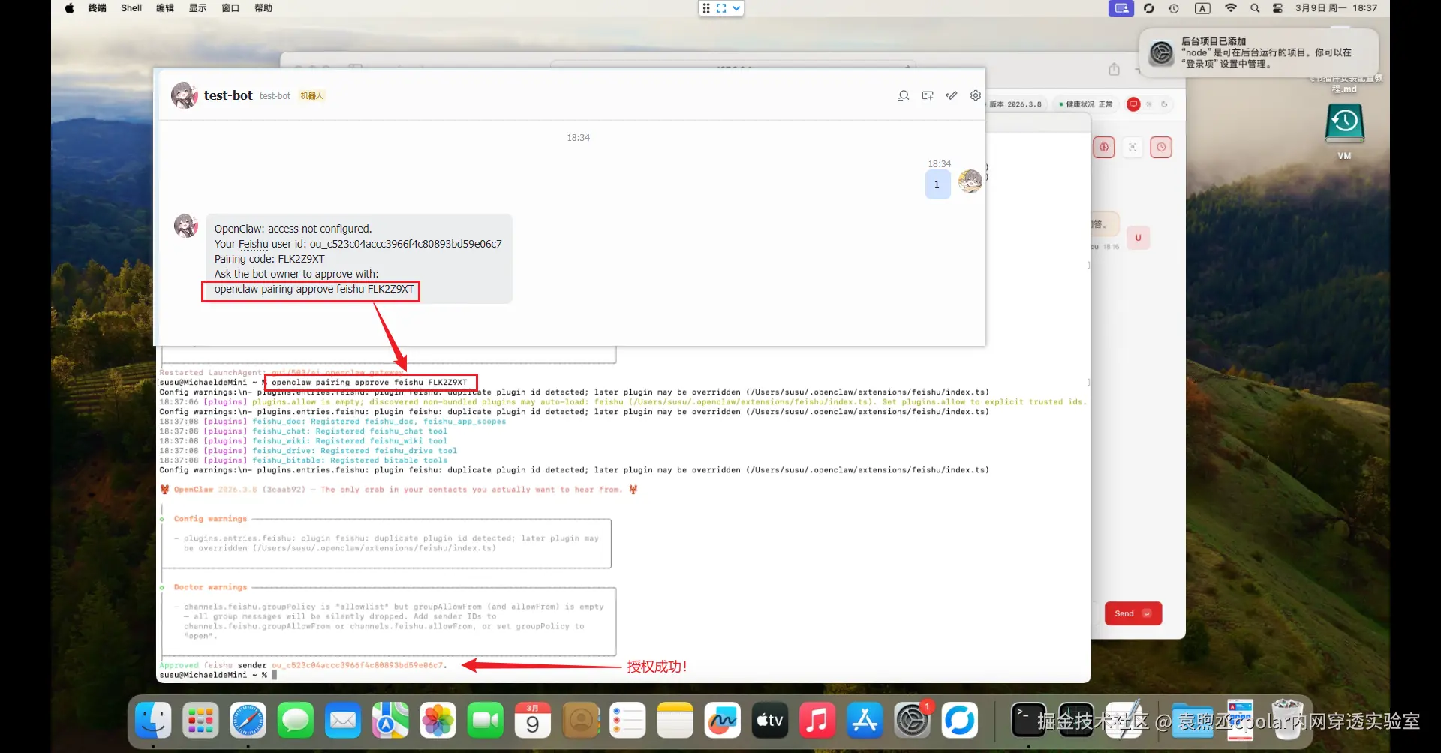1441x753 pixels.
Task: Click the red monitor theme button in background window
Action: point(1133,104)
